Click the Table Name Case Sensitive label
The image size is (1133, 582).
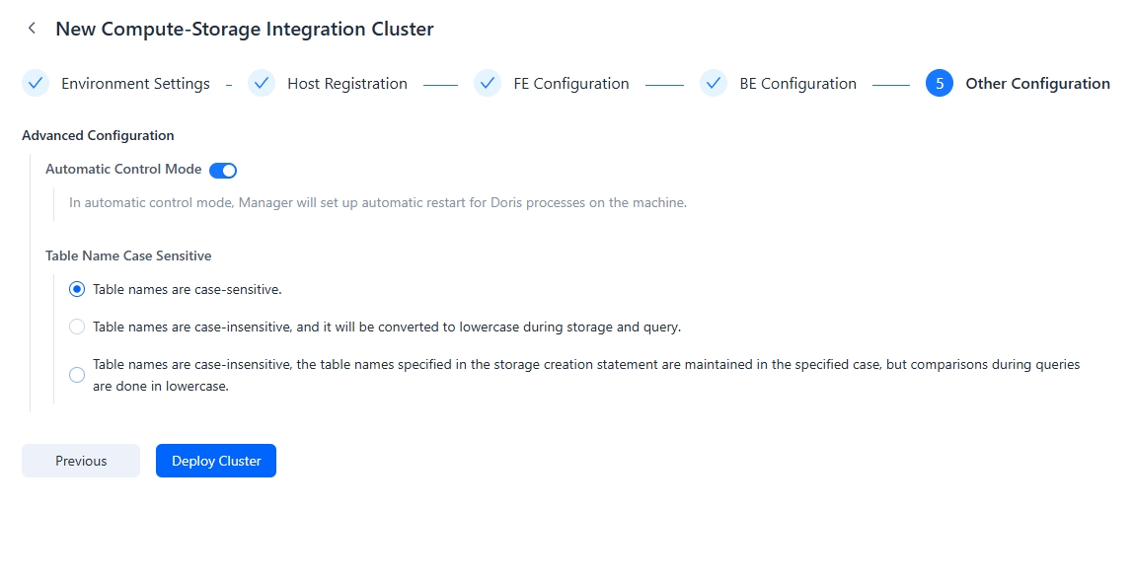coord(128,255)
